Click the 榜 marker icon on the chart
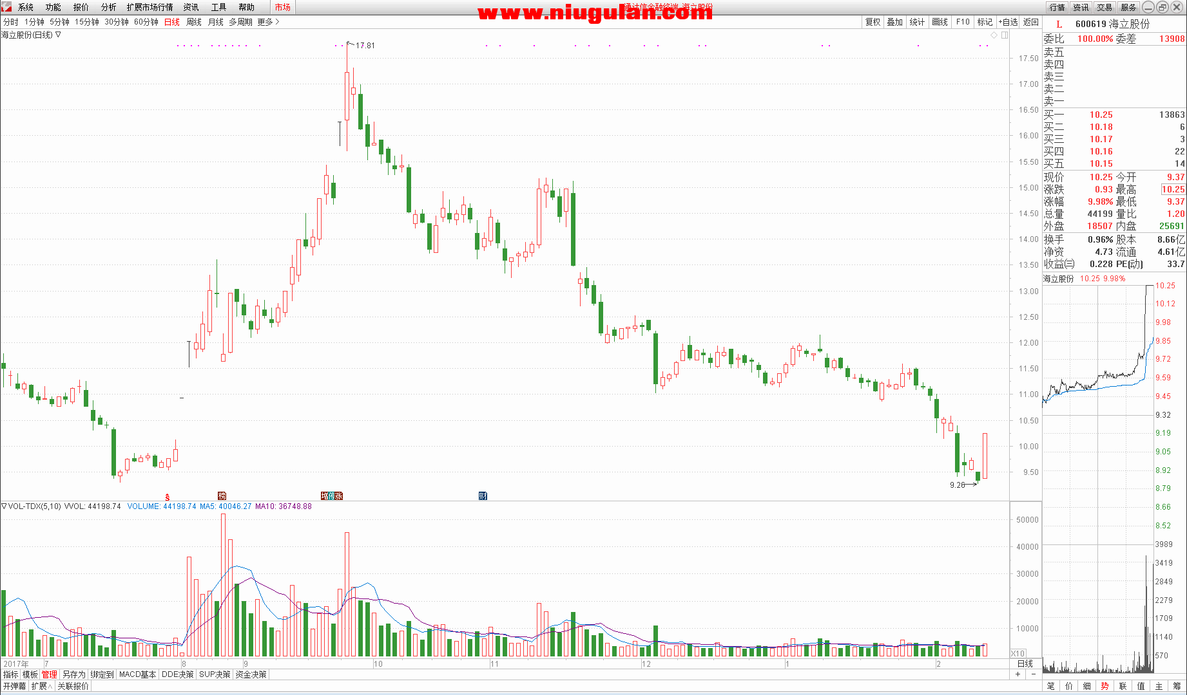The image size is (1187, 695). pos(222,496)
